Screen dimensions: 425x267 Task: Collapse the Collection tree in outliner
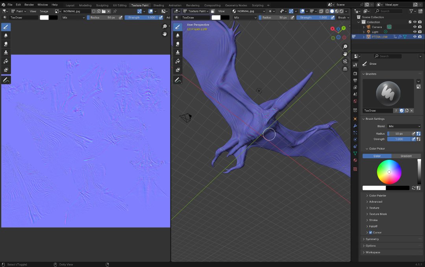click(358, 22)
